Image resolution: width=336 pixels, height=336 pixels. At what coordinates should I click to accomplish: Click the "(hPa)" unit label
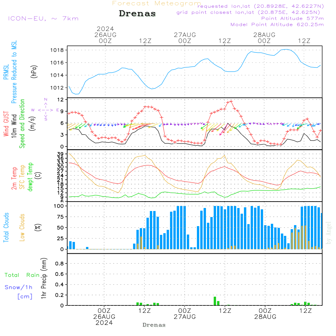coord(34,72)
